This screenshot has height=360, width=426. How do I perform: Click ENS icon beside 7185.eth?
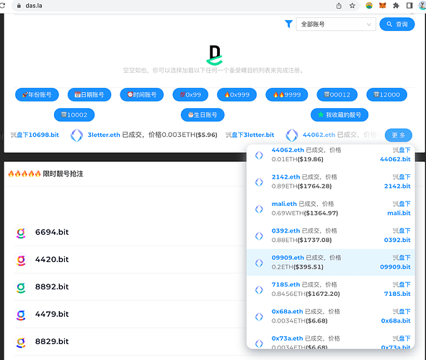pos(259,289)
